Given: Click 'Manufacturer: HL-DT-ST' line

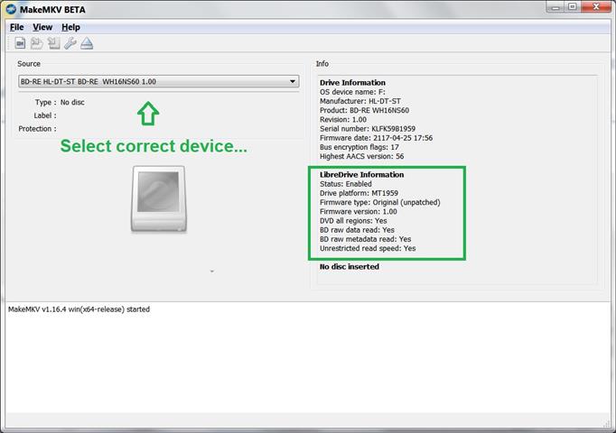Looking at the screenshot, I should point(360,101).
